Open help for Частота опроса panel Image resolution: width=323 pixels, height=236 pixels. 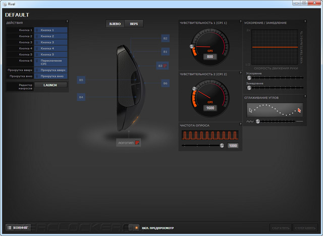(240, 124)
